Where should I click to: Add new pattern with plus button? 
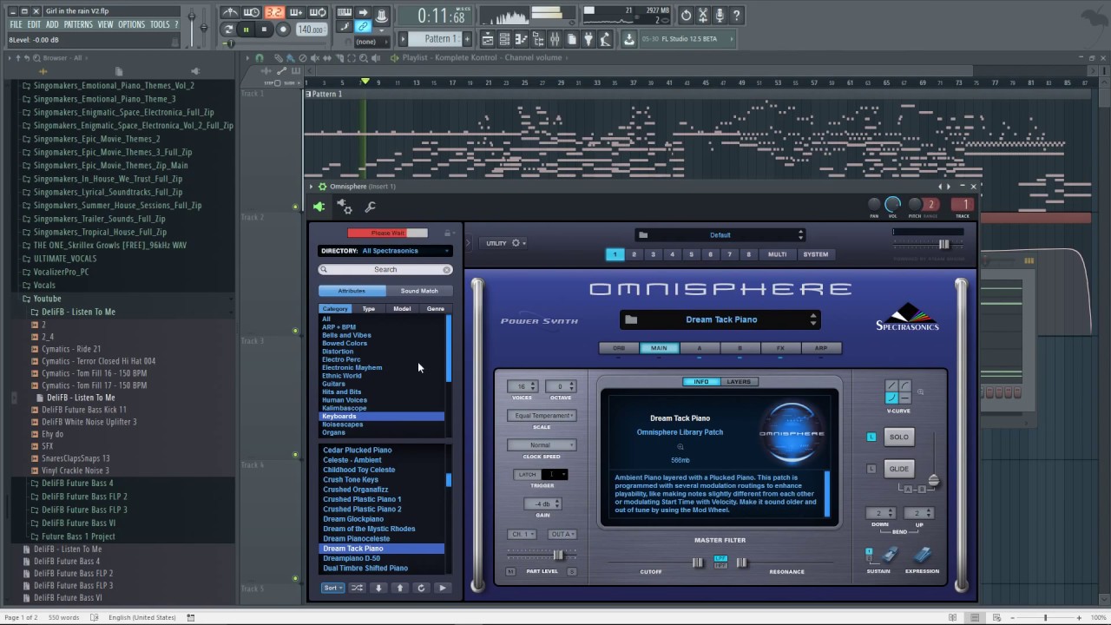coord(468,39)
